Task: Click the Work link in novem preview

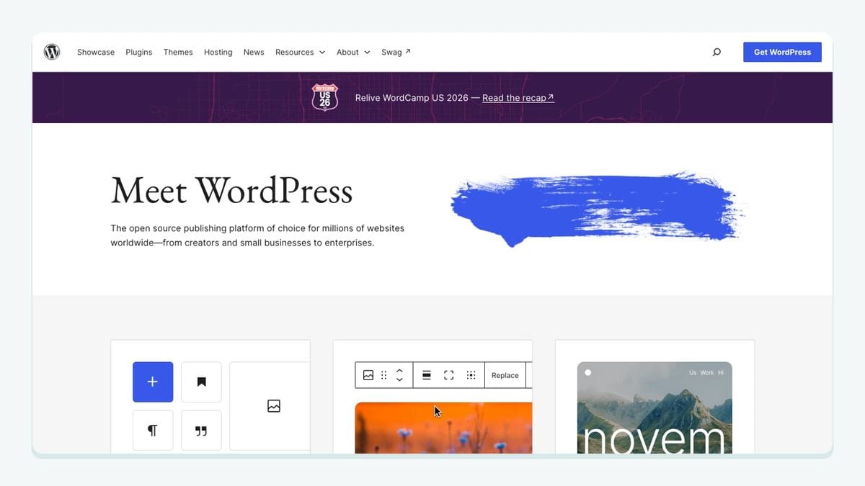Action: pyautogui.click(x=707, y=372)
